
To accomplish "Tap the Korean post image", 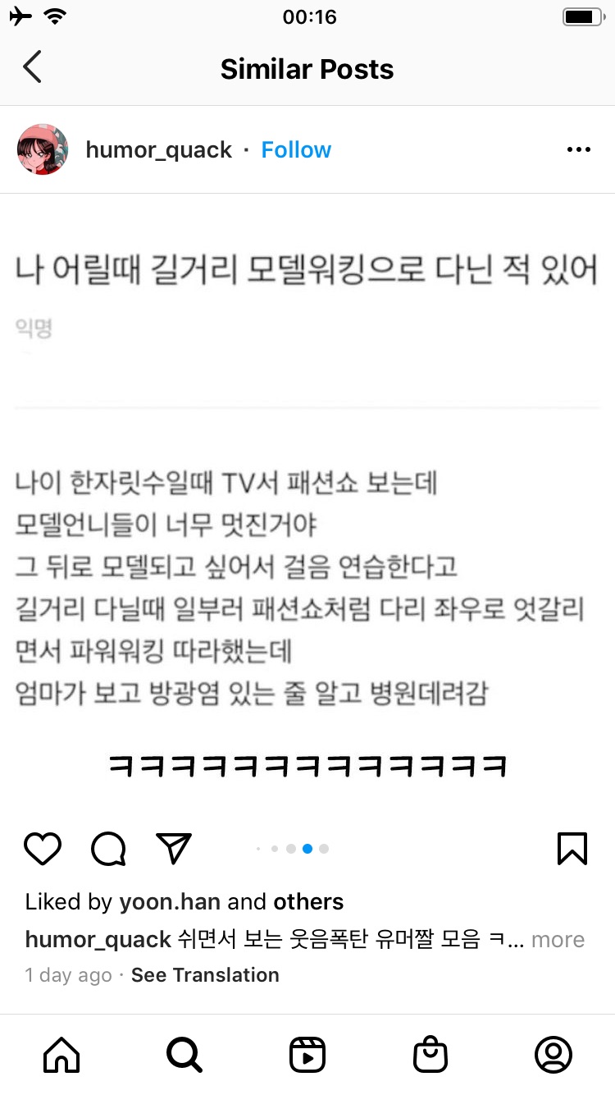I will point(307,502).
